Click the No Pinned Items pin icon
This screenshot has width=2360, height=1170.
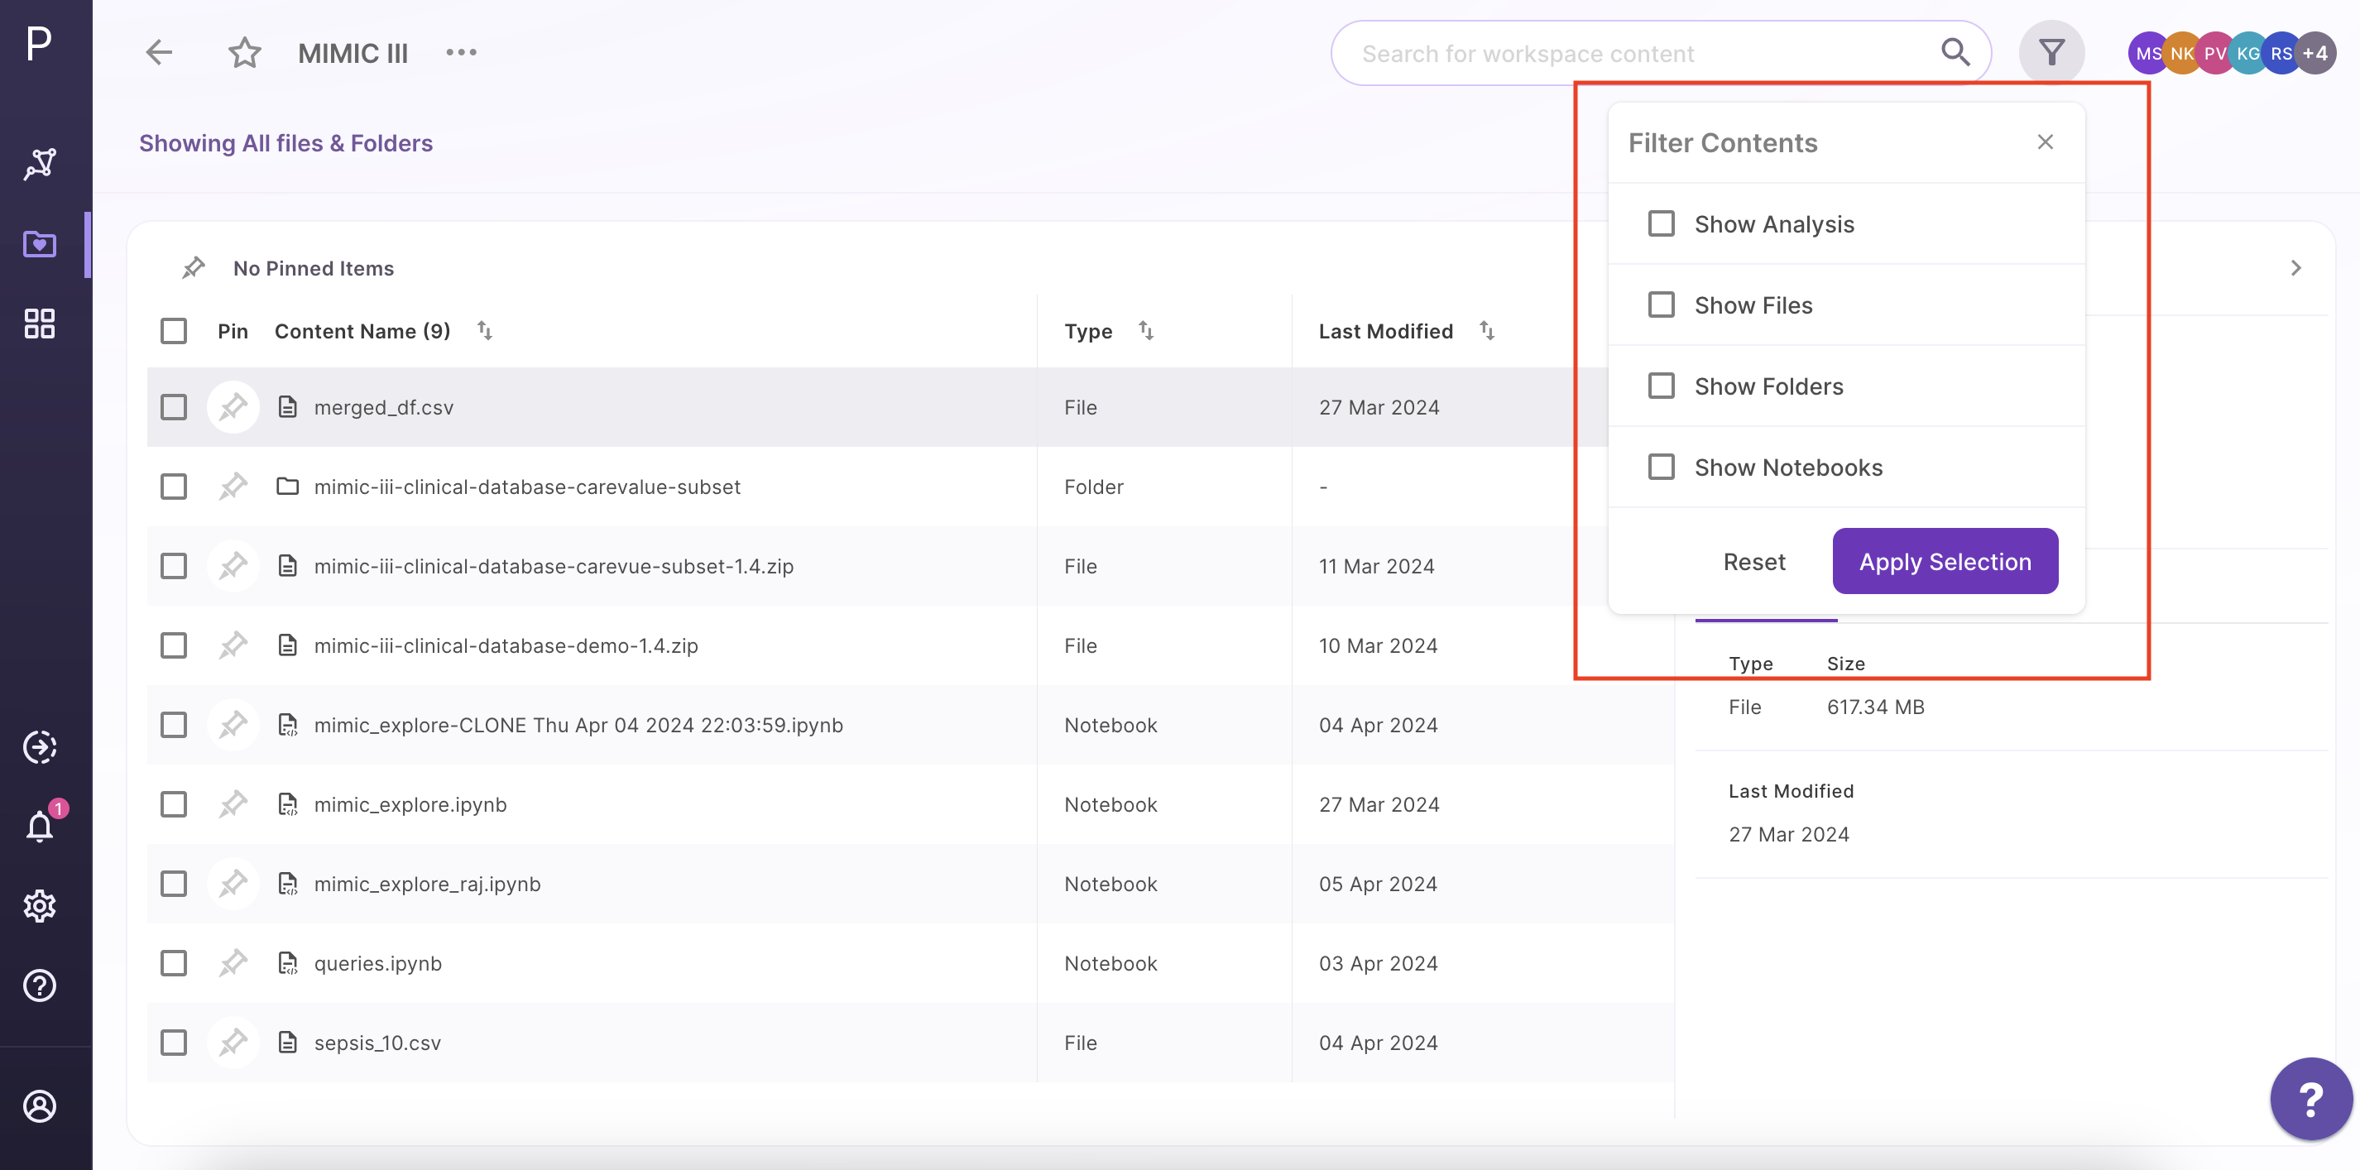tap(194, 267)
